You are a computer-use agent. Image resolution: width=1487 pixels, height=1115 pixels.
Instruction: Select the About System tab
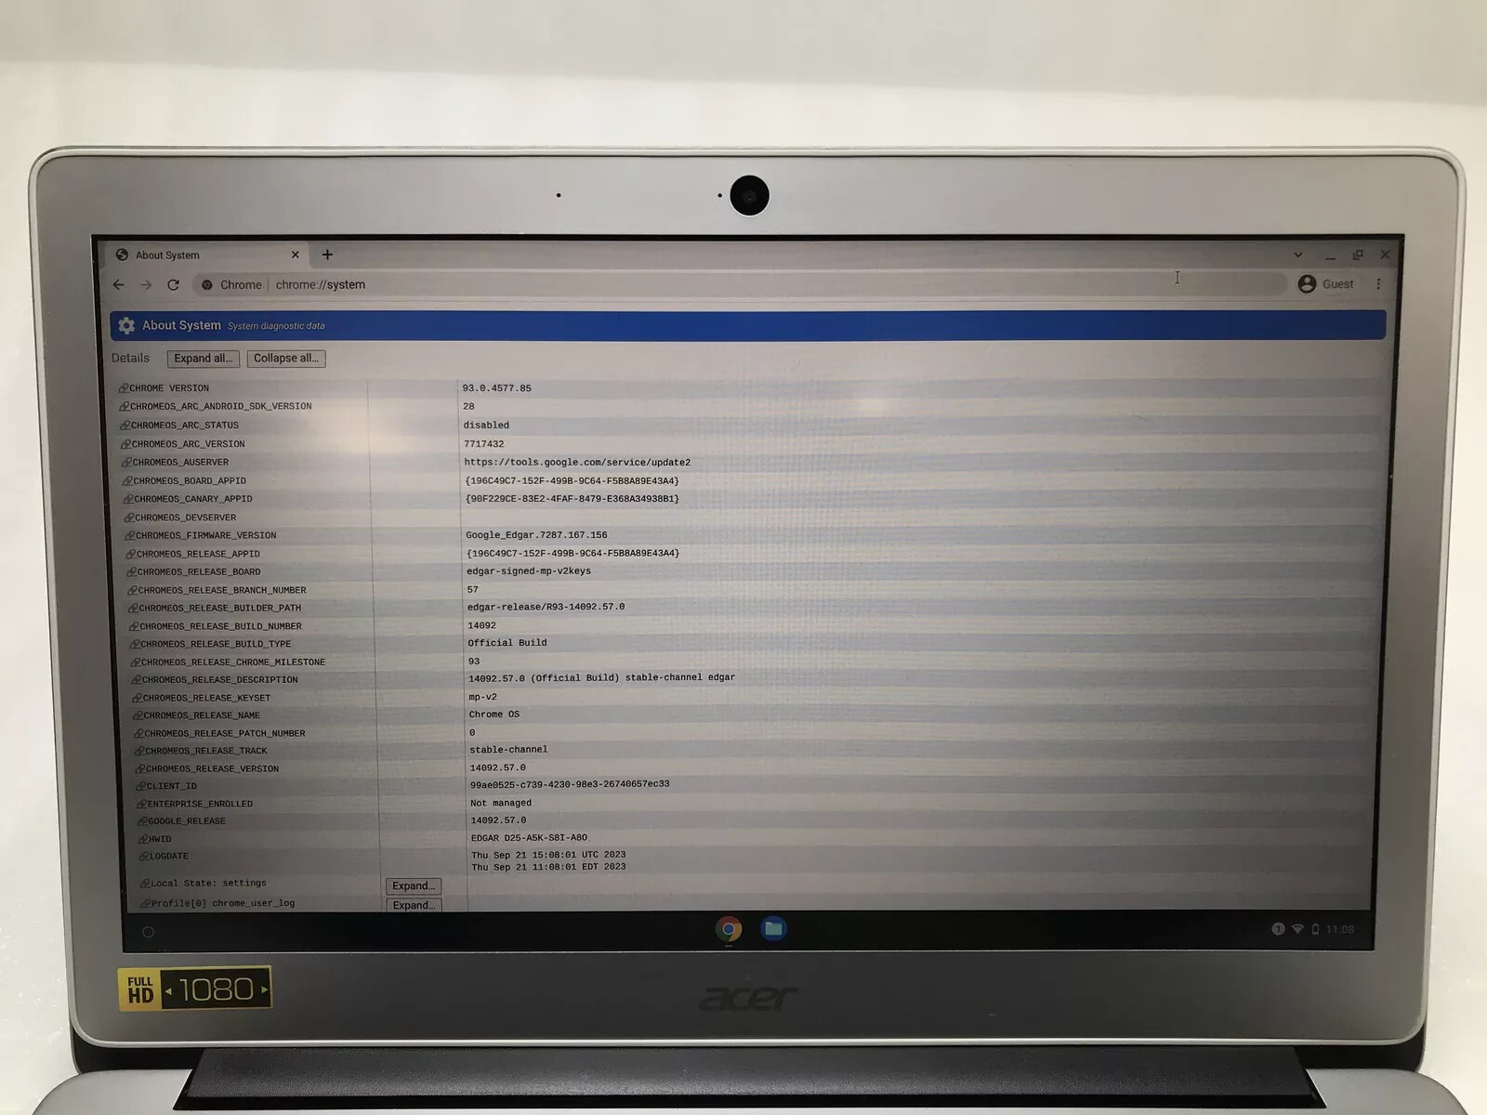206,255
